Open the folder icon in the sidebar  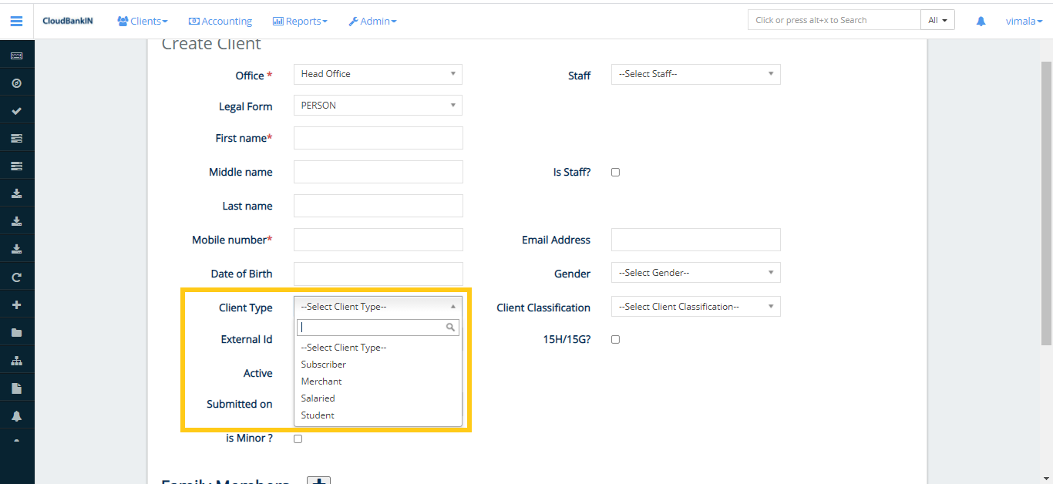pos(16,331)
